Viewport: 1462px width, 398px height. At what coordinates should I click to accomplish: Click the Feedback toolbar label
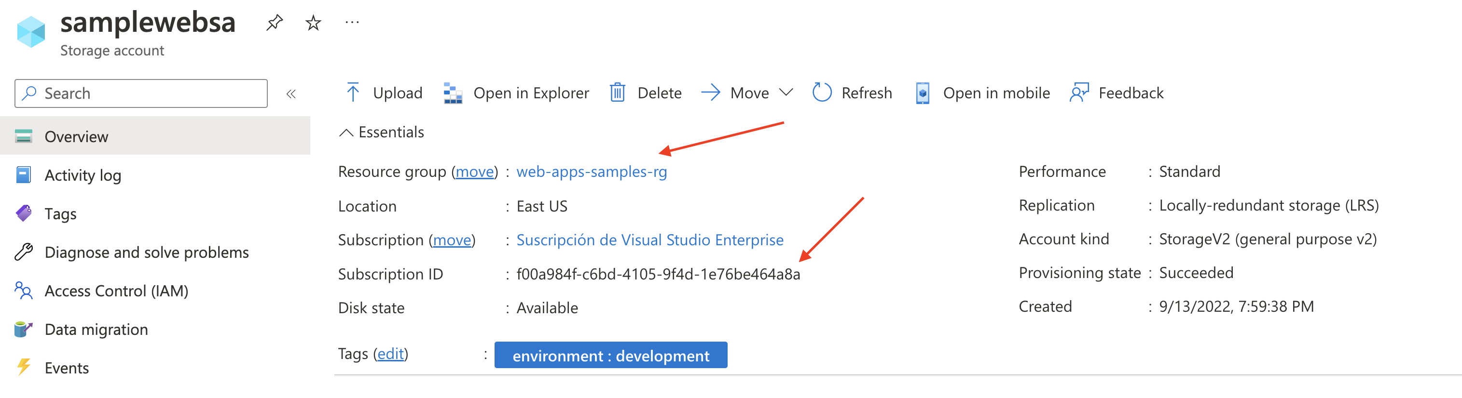tap(1131, 93)
